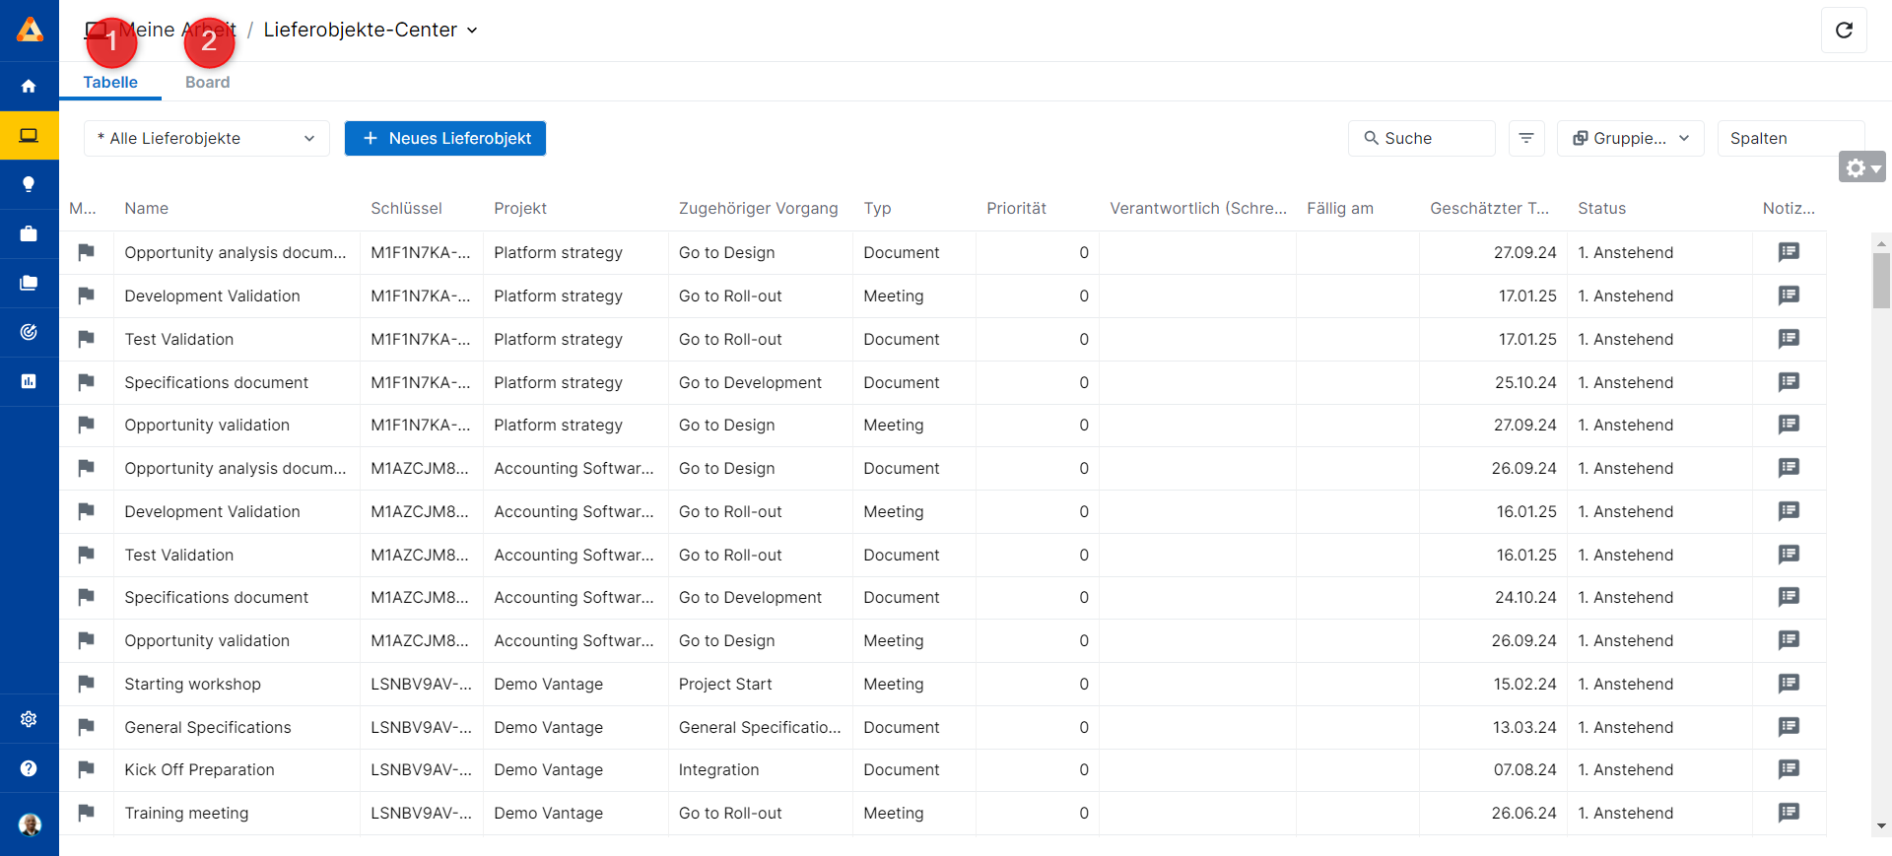Open the Gruppieren grouping dropdown
The image size is (1892, 856).
pyautogui.click(x=1631, y=139)
